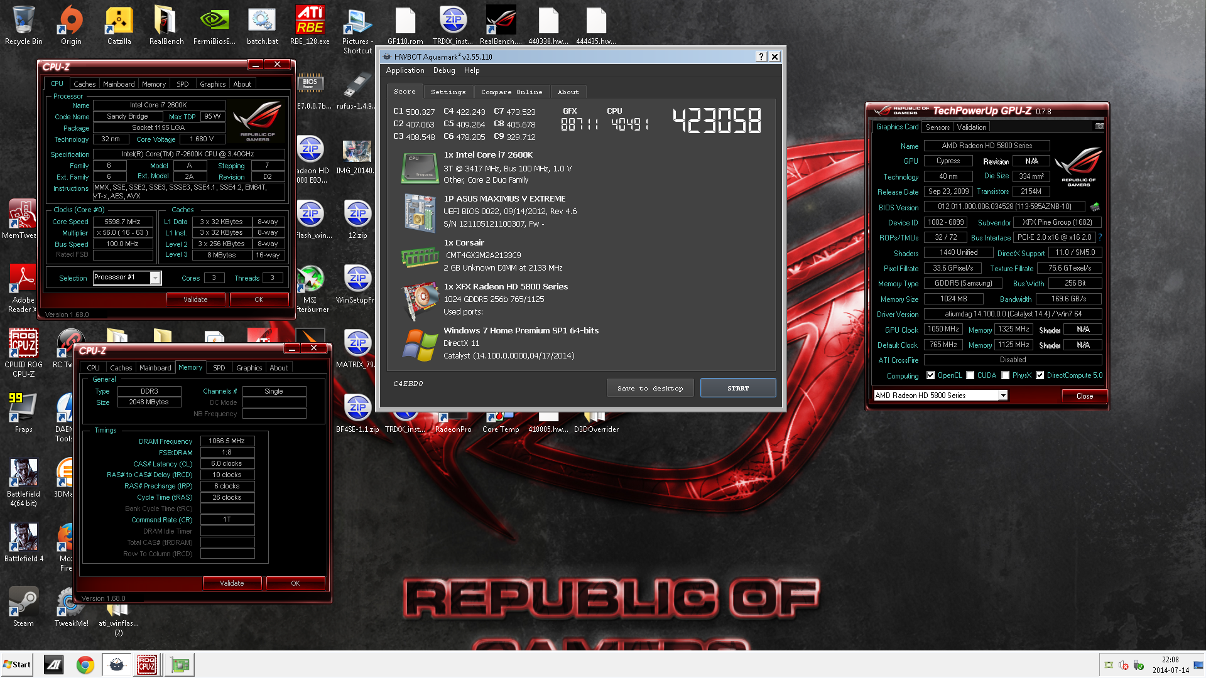
Task: Open Graphics tab in lower CPU-Z window
Action: pyautogui.click(x=249, y=368)
